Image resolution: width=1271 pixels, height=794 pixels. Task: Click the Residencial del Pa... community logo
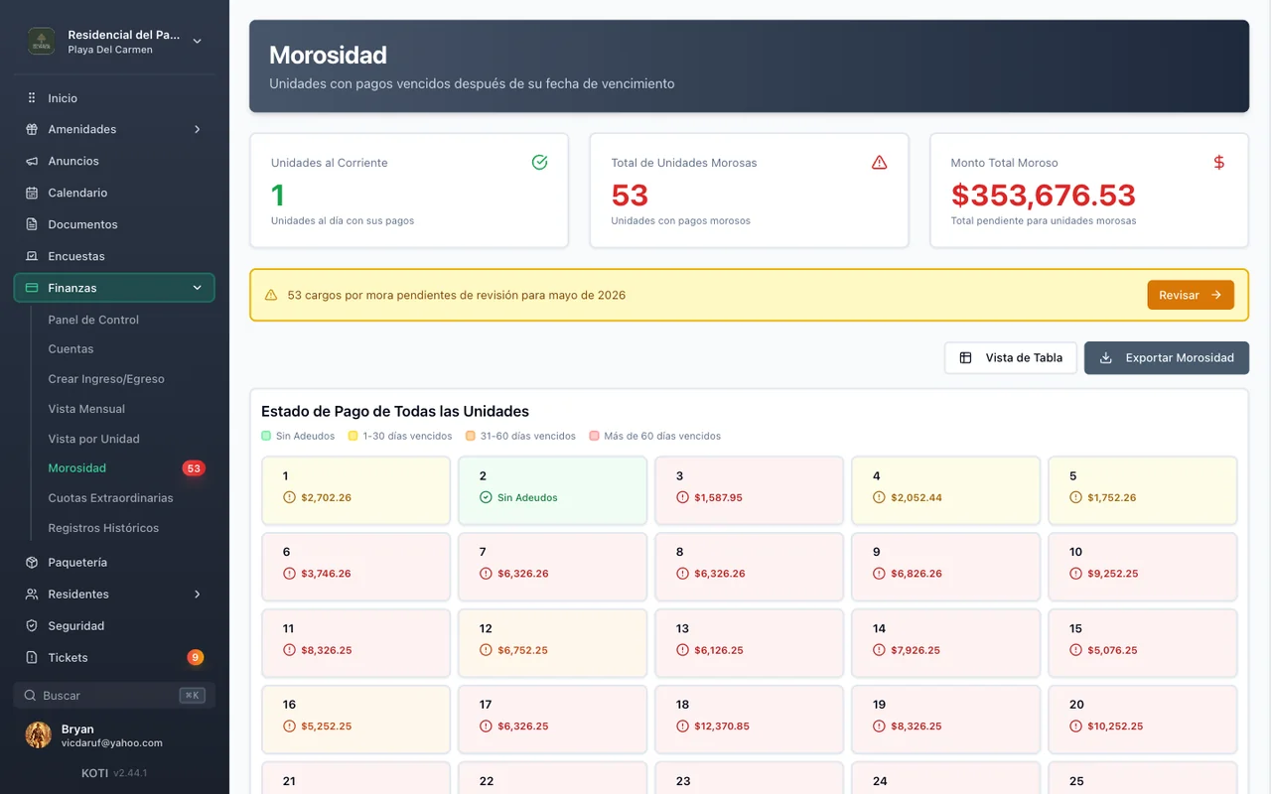click(x=41, y=41)
